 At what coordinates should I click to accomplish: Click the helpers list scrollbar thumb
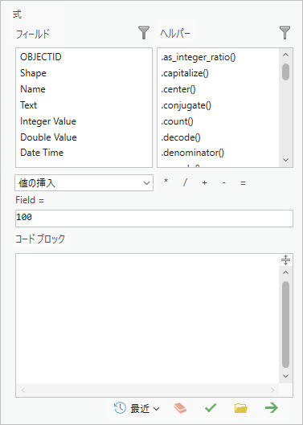(285, 72)
